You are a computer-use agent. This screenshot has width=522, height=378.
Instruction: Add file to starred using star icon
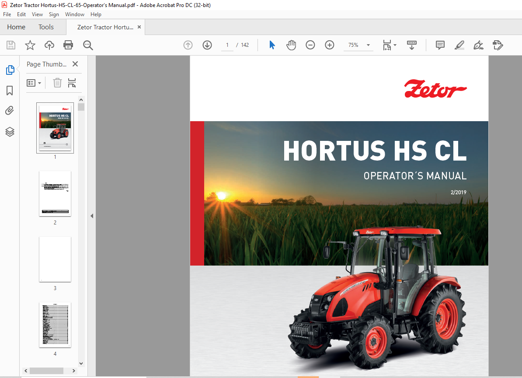(x=30, y=45)
